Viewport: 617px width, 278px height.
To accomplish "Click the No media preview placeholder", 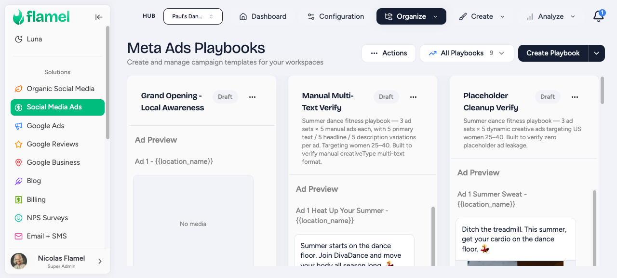I will coord(193,221).
